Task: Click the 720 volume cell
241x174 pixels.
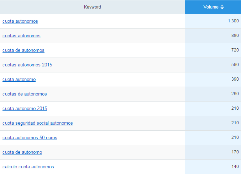Action: click(x=235, y=50)
